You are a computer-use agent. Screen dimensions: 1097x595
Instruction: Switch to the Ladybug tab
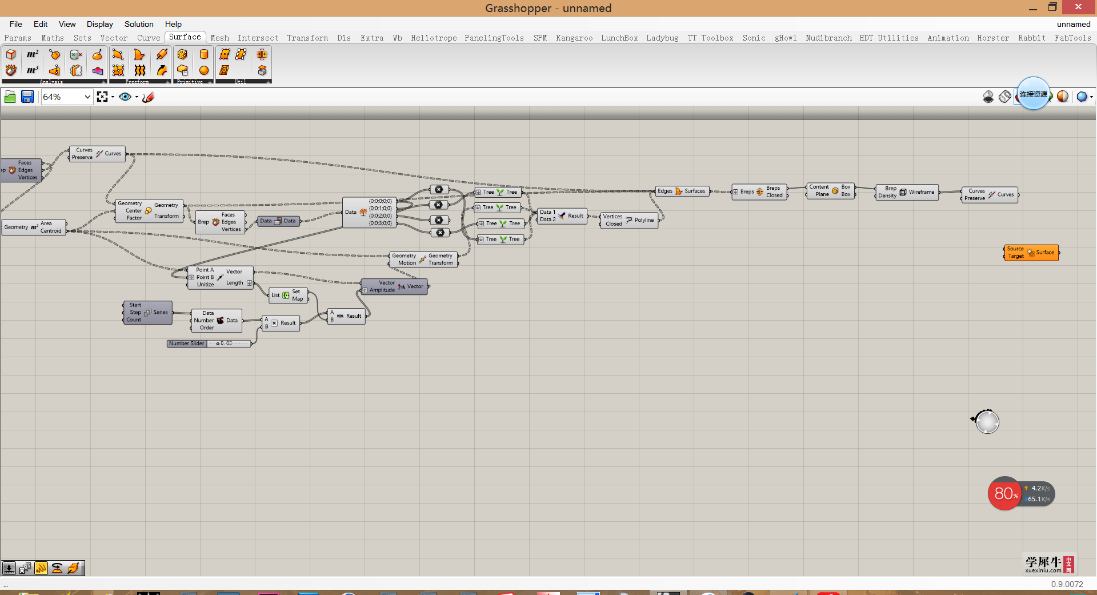[662, 38]
